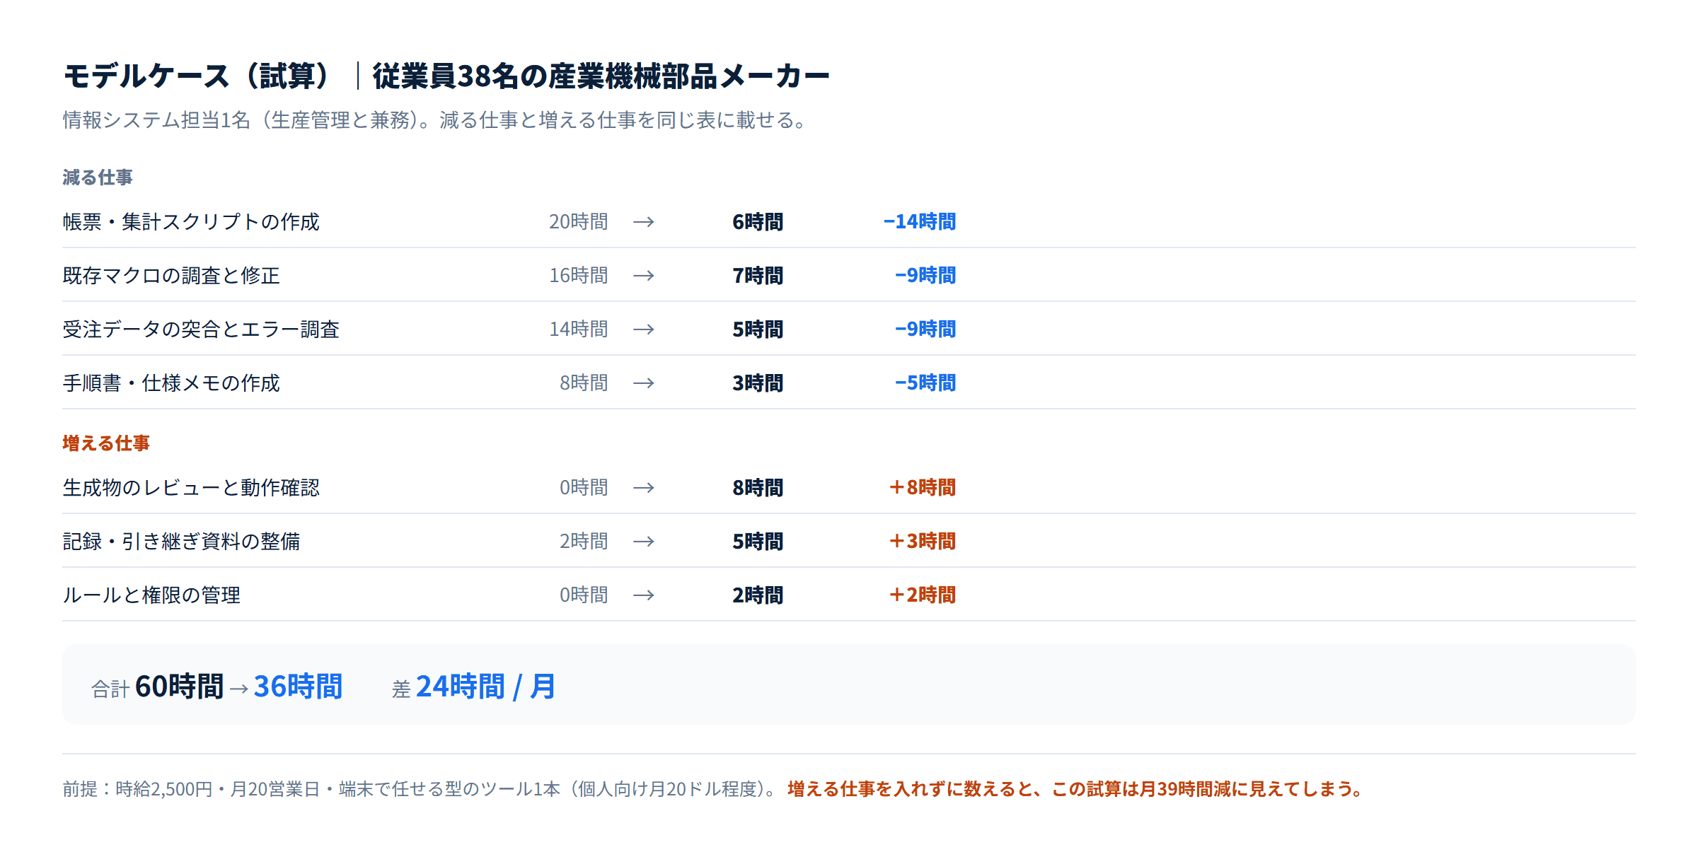This screenshot has height=852, width=1698.
Task: Select 5時間 in the 受注データ row
Action: tap(758, 329)
